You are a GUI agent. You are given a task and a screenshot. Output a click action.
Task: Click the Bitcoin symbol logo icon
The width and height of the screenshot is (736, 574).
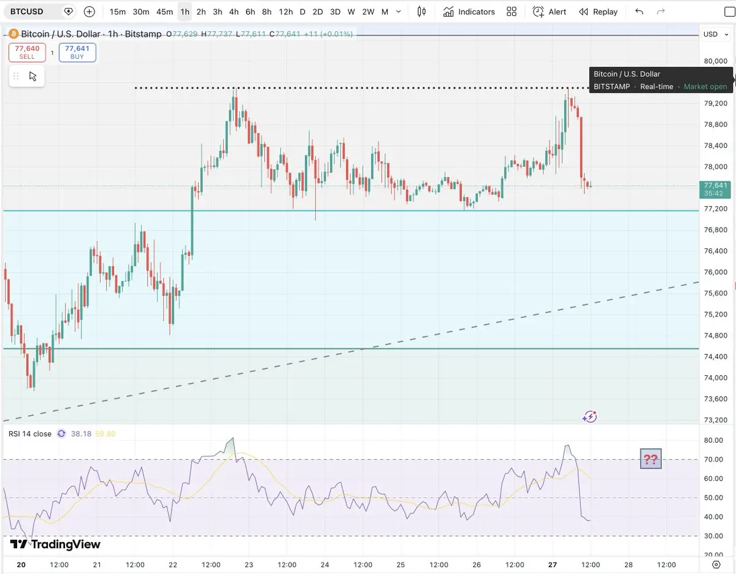(x=13, y=34)
